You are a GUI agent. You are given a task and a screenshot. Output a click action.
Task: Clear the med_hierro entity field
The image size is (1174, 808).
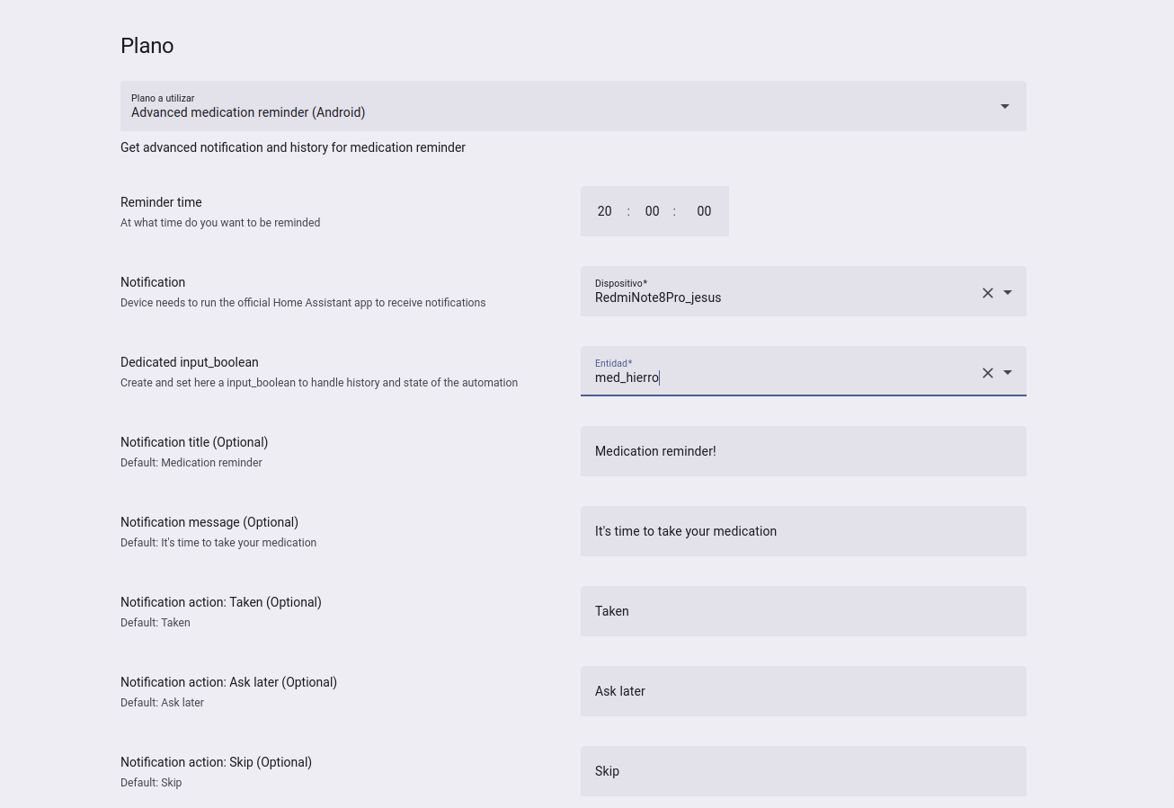987,372
